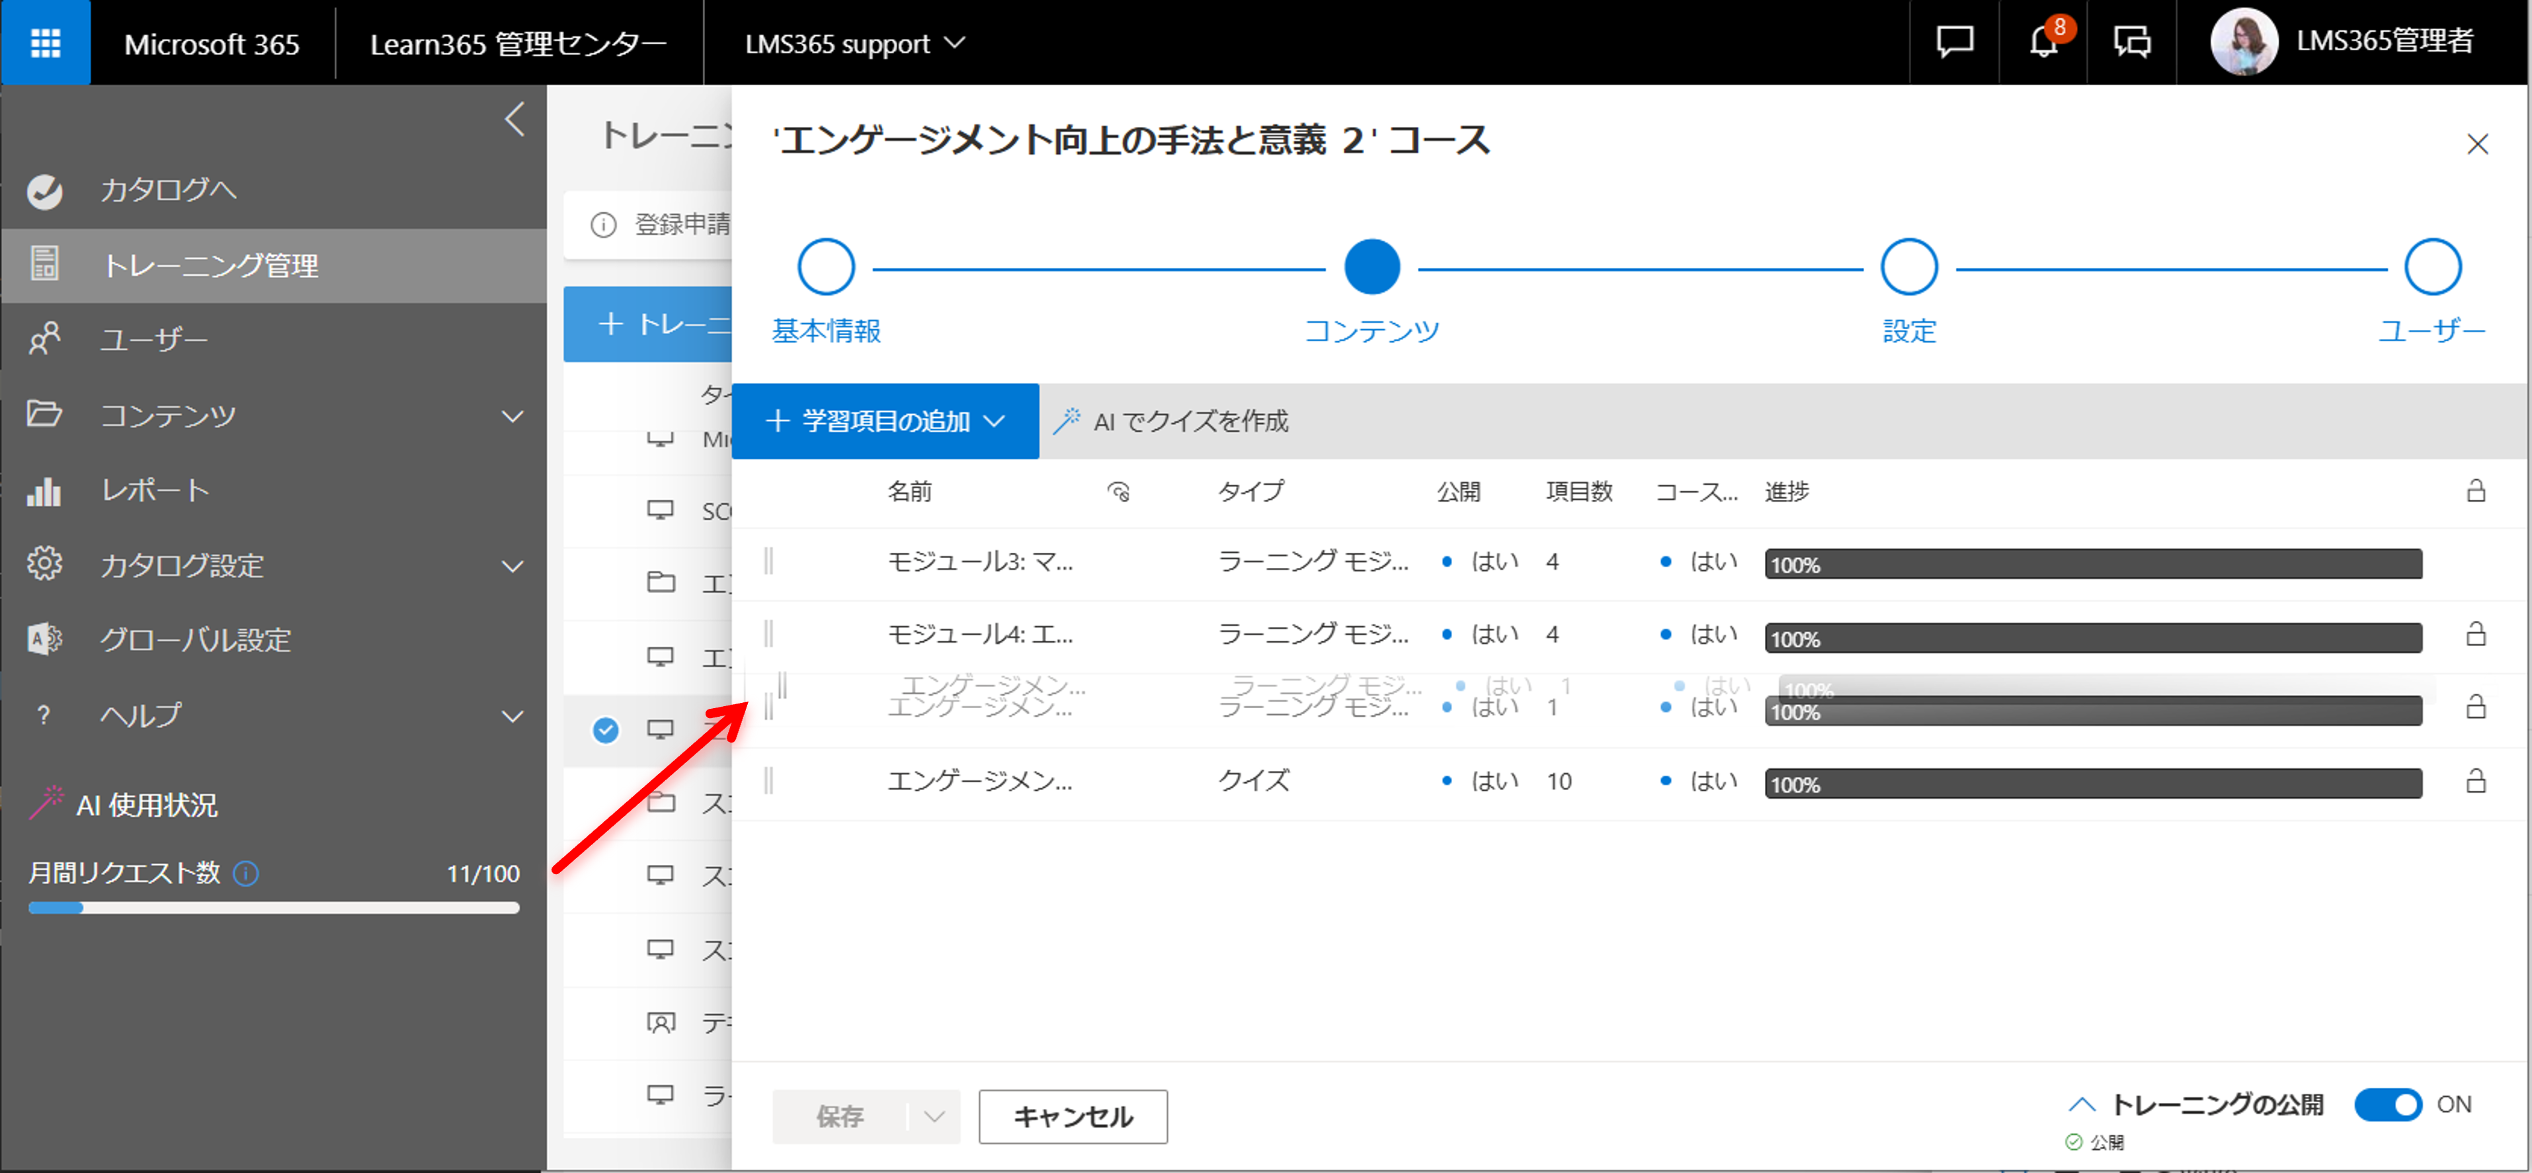Click the 100% progress bar for モジュール3
This screenshot has height=1173, width=2532.
point(2093,565)
